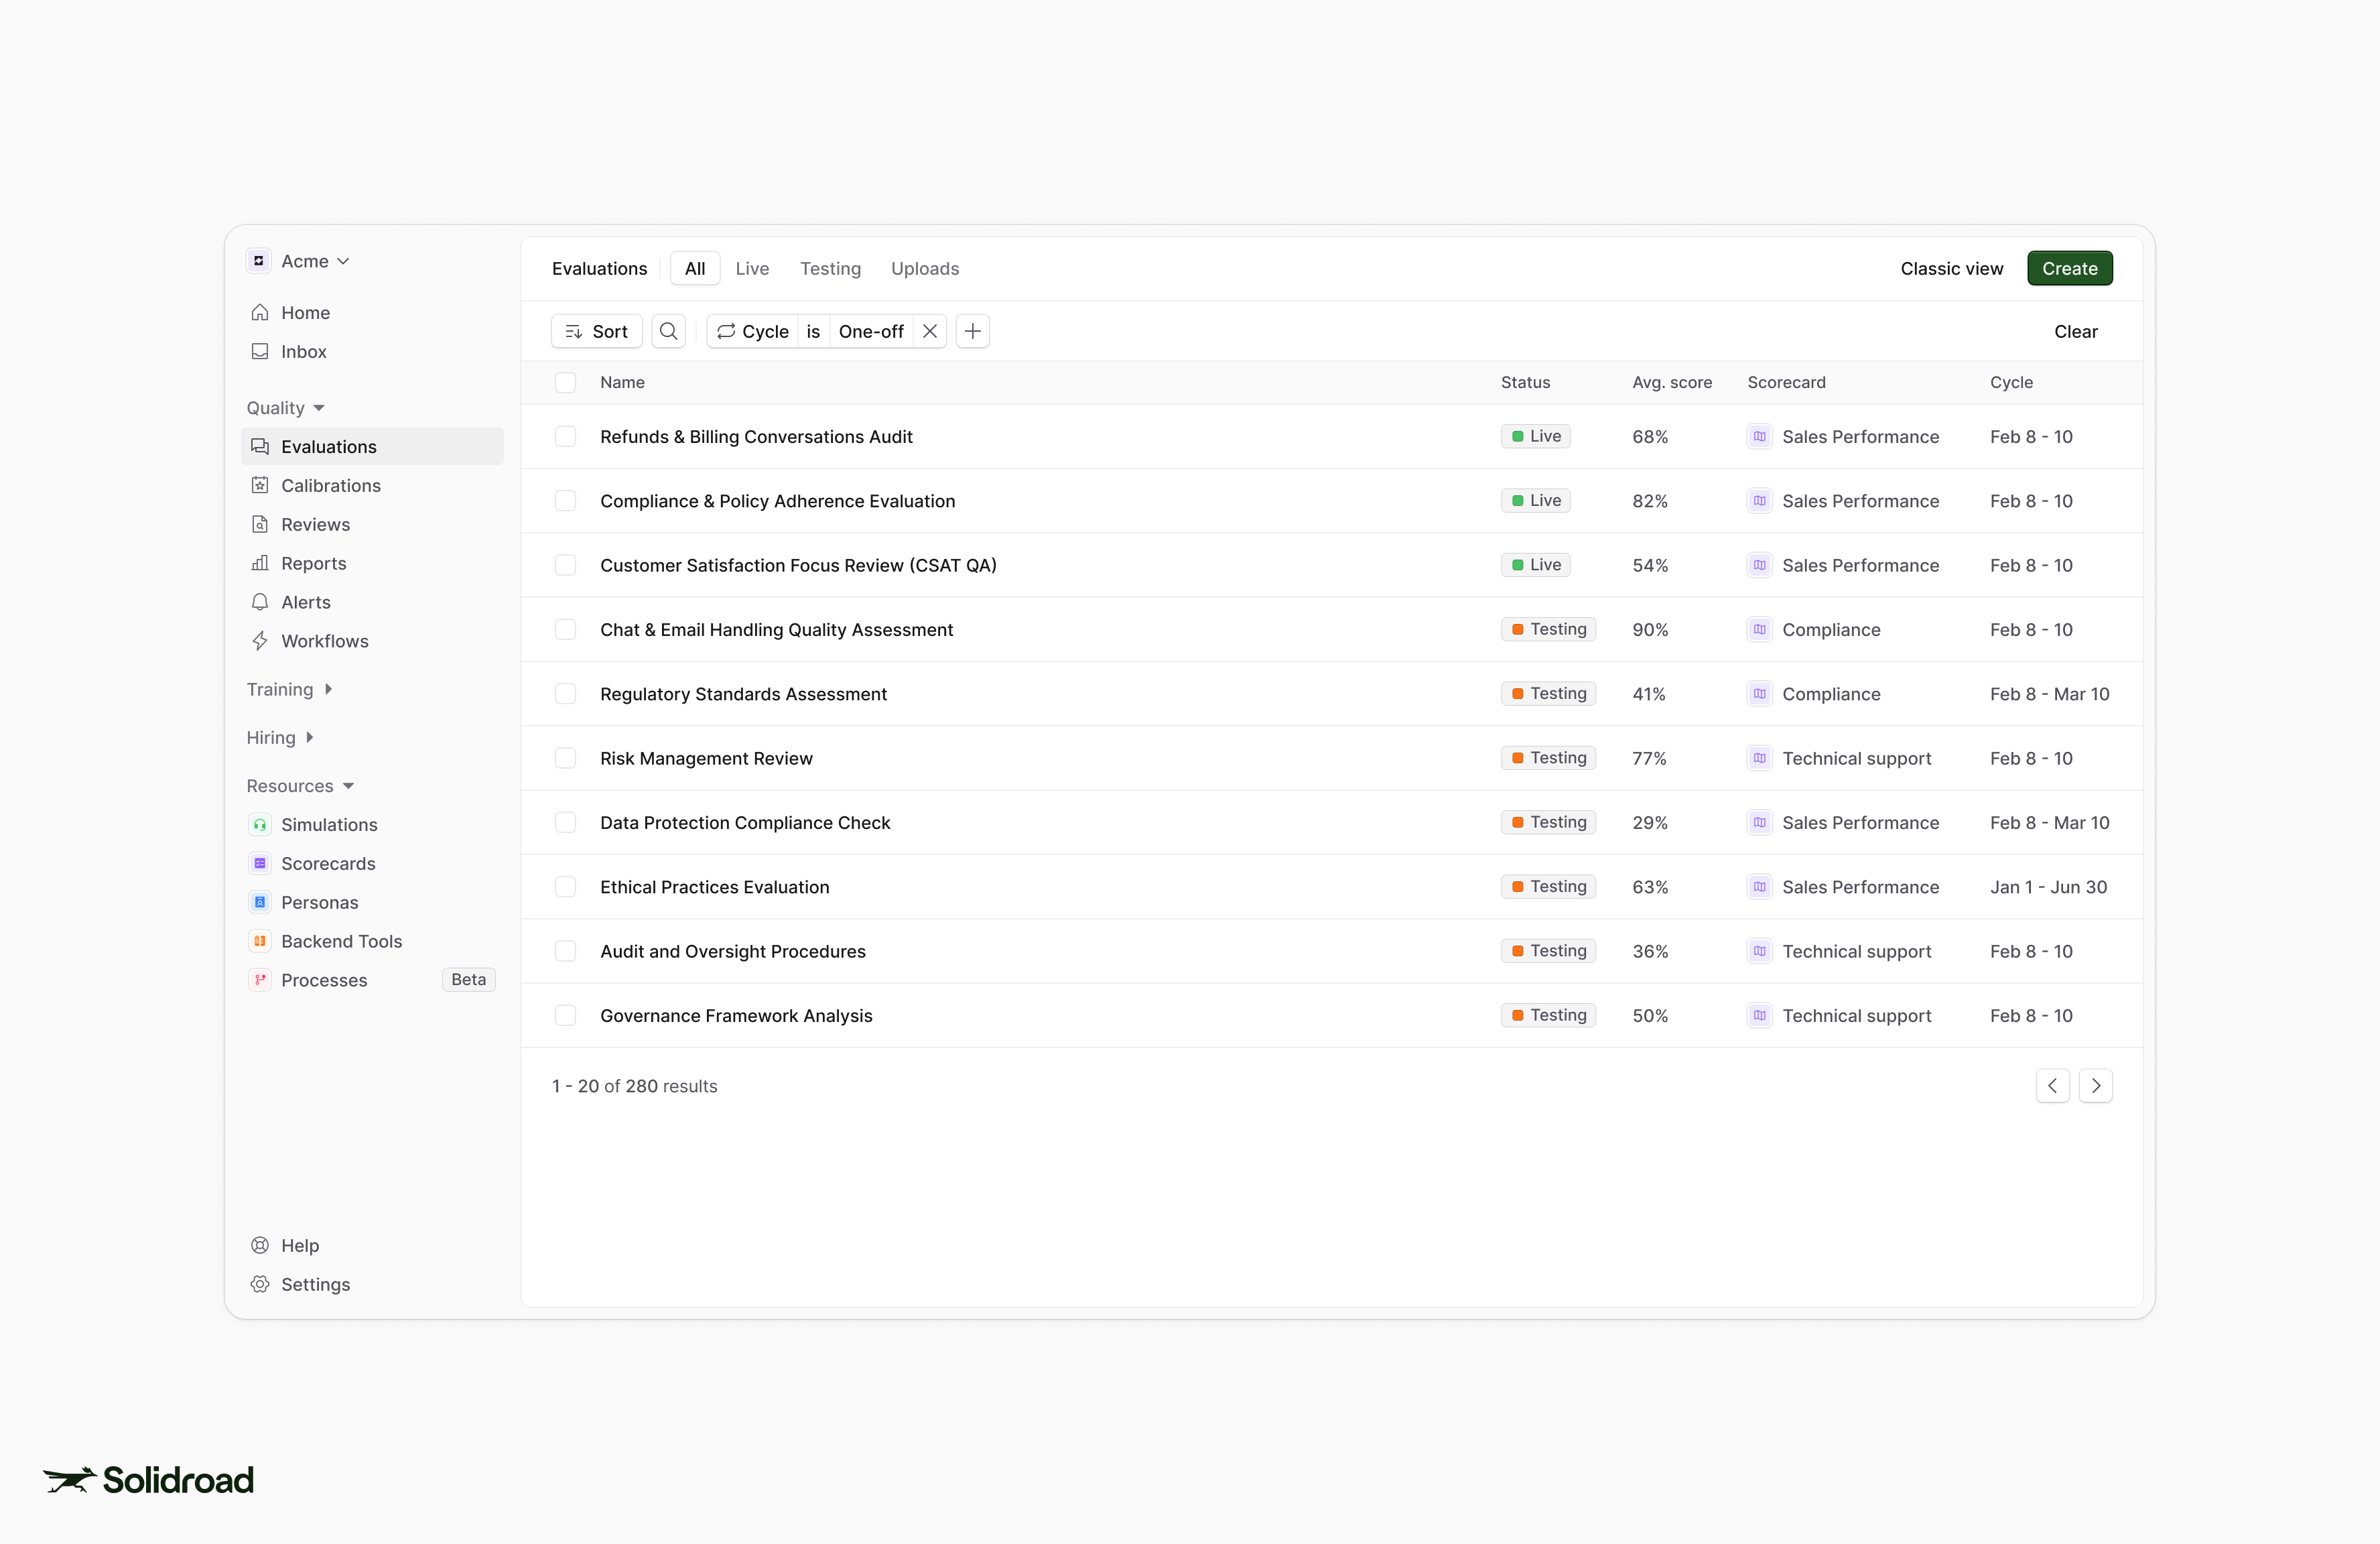Viewport: 2380px width, 1544px height.
Task: Expand the Training section
Action: (x=289, y=689)
